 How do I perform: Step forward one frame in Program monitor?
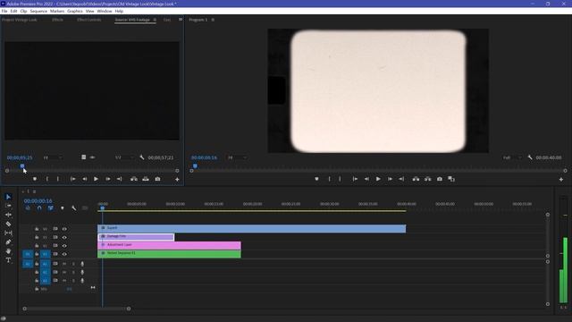[x=390, y=179]
